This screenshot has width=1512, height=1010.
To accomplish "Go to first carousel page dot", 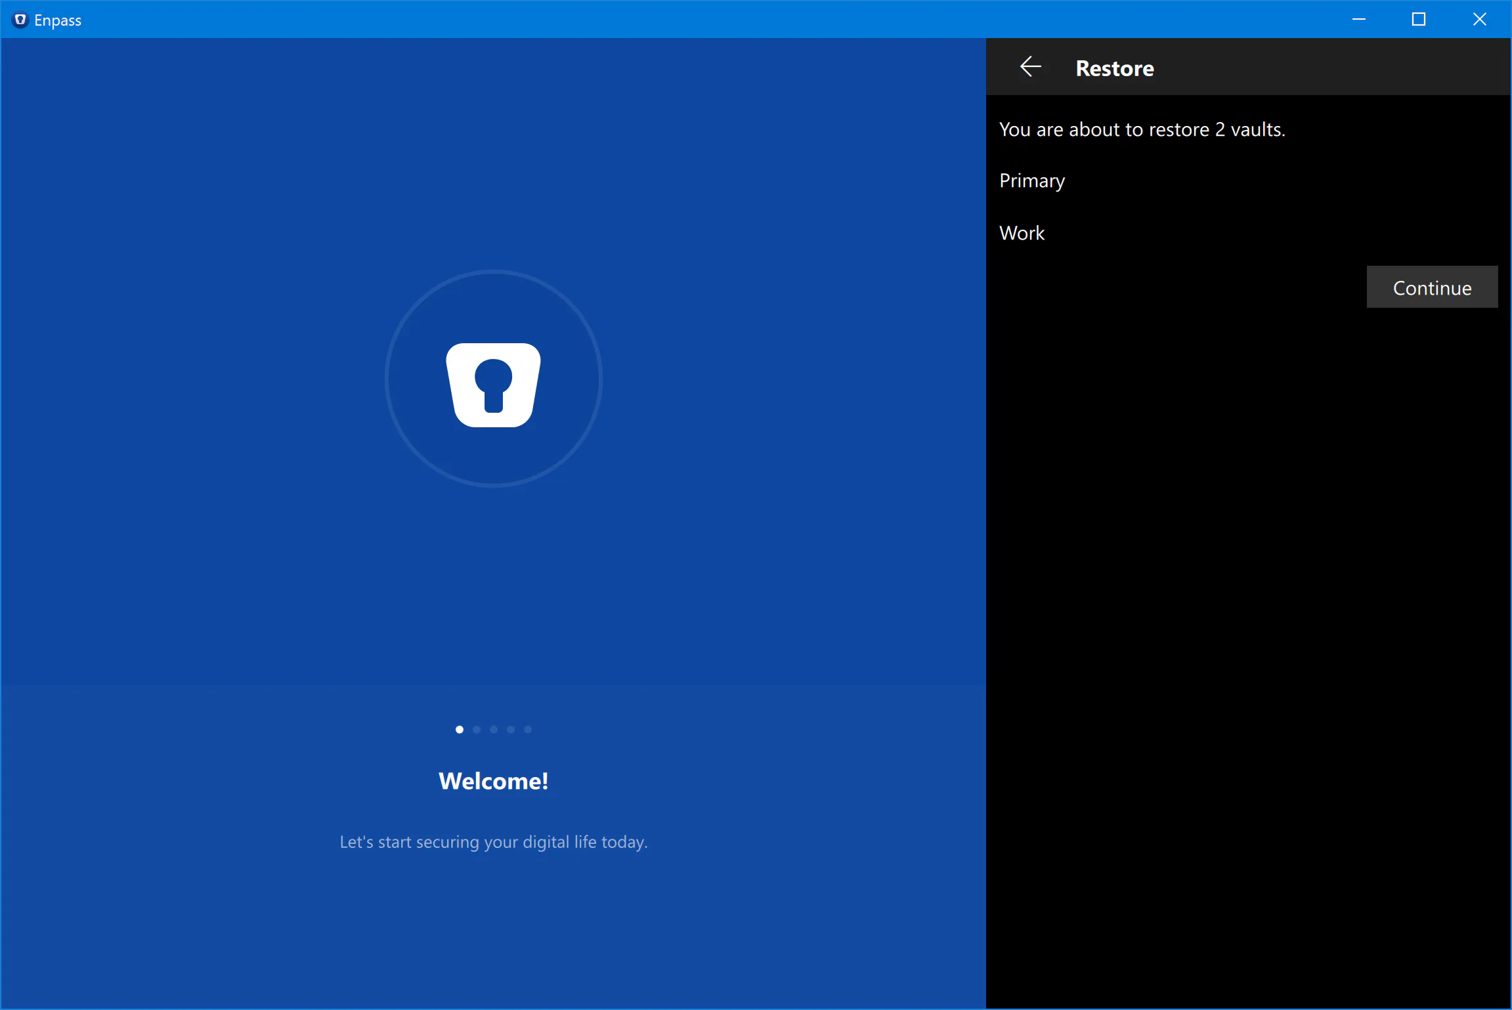I will 460,729.
